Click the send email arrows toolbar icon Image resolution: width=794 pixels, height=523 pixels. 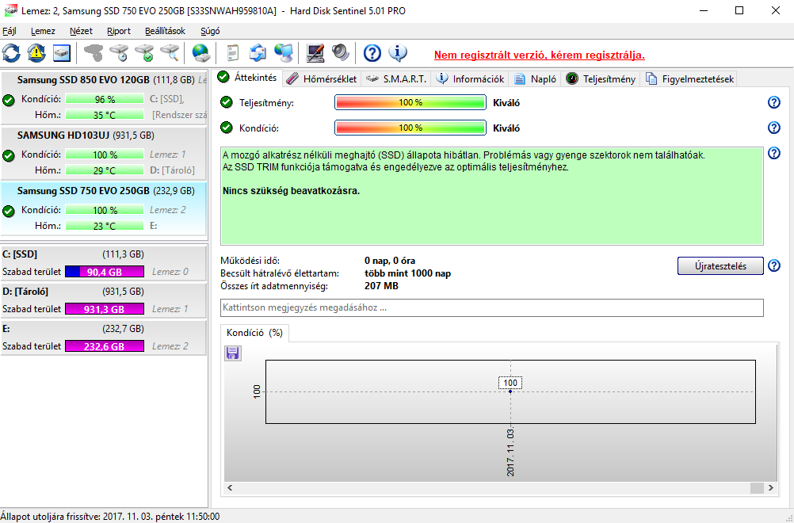click(x=258, y=52)
